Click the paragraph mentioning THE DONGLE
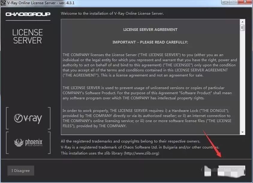This screenshot has width=253, height=183. coord(147,118)
